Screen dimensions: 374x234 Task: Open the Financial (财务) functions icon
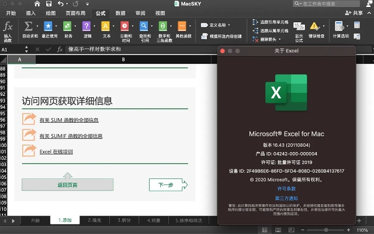coord(68,29)
